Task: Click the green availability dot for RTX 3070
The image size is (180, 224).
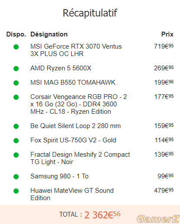Action: [16, 47]
